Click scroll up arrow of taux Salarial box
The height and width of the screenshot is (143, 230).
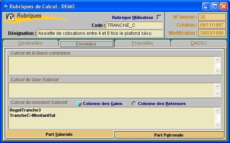217,86
